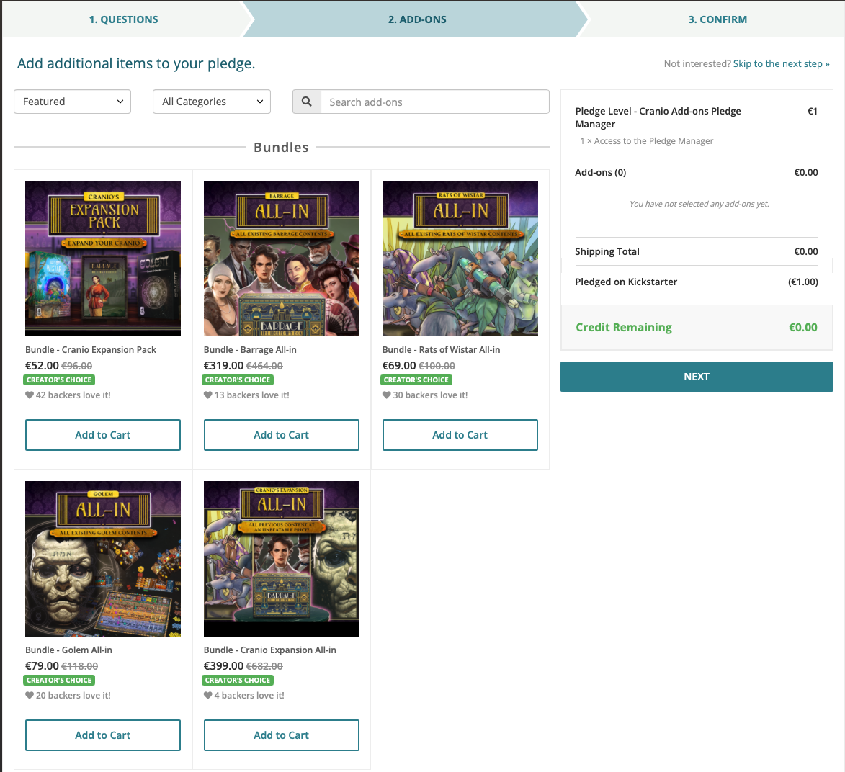The width and height of the screenshot is (845, 772).
Task: Click the Bundles section heading
Action: coord(282,147)
